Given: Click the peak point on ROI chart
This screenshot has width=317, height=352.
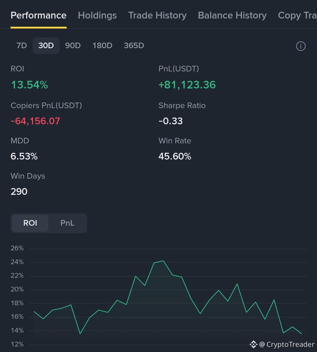Looking at the screenshot, I should click(x=163, y=261).
